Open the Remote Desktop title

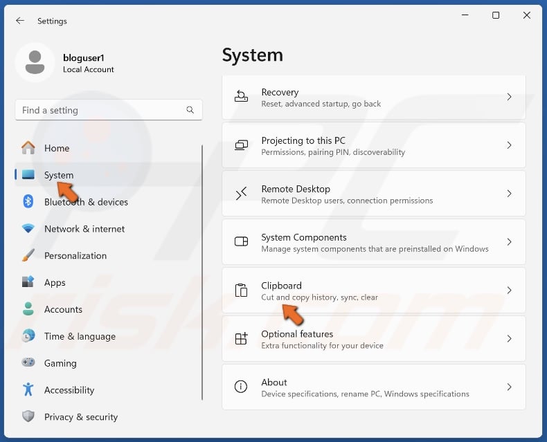(296, 189)
